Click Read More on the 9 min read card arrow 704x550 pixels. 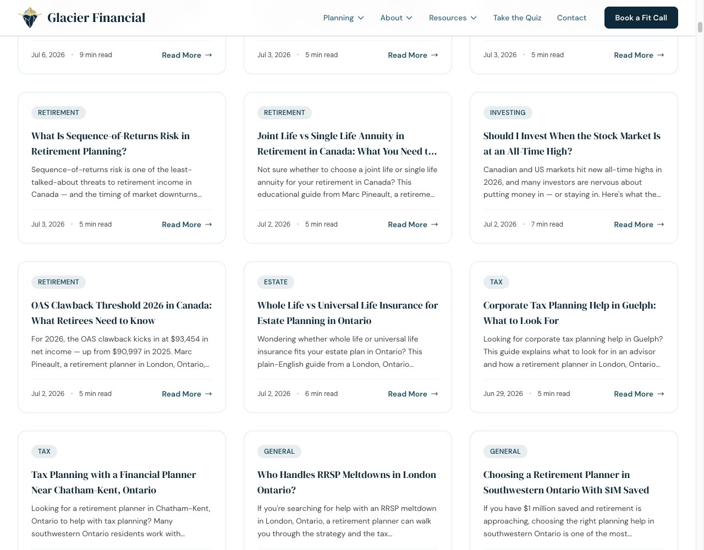coord(208,55)
